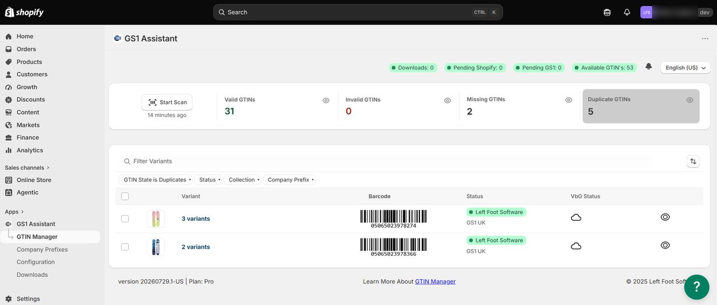Click the Orders icon in sidebar
Image resolution: width=717 pixels, height=305 pixels.
coord(8,49)
